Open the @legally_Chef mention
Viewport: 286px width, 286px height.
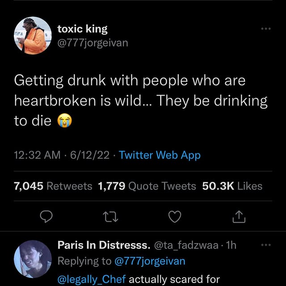click(x=92, y=279)
